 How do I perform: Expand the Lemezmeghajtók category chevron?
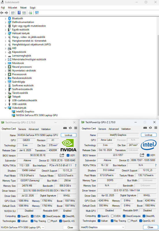tap(5, 56)
